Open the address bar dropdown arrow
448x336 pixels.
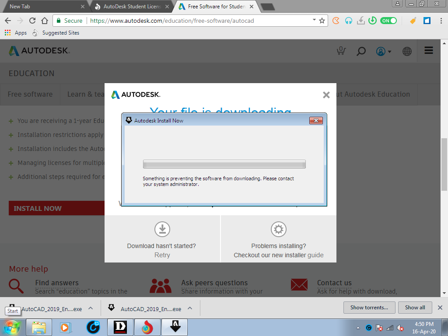coord(314,20)
